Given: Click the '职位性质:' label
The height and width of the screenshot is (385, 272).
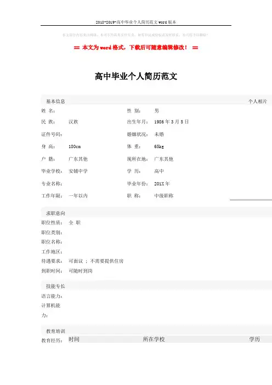Looking at the screenshot, I should [x=52, y=223].
